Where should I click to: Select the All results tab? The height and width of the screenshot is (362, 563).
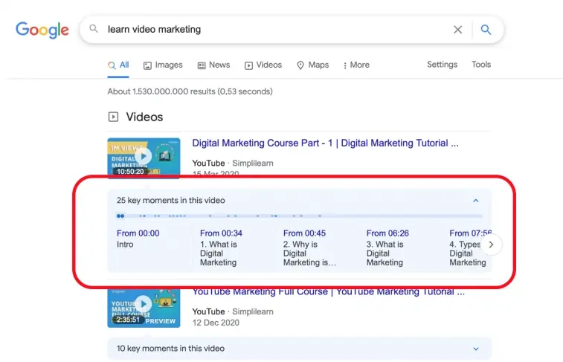(118, 65)
